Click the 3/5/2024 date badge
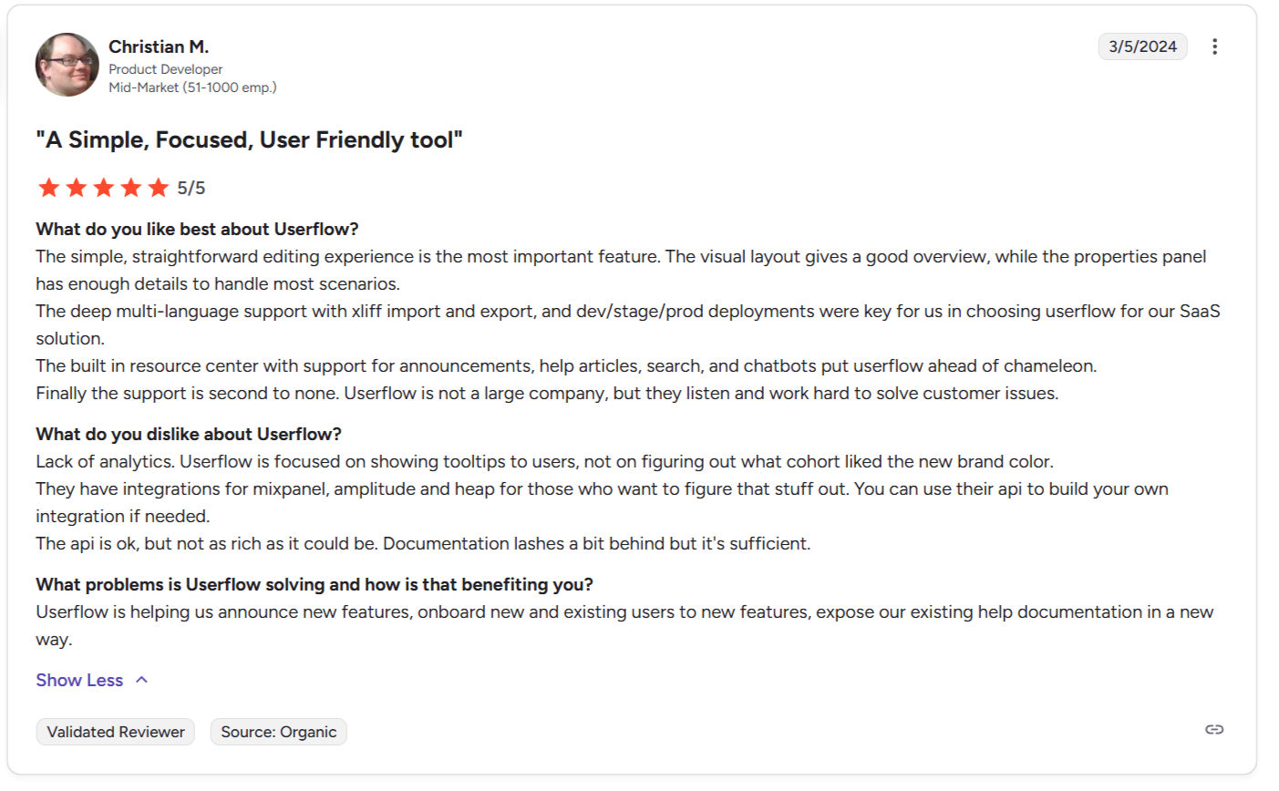The height and width of the screenshot is (791, 1279). (x=1142, y=46)
